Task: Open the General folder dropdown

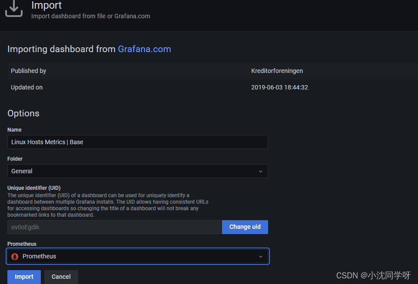Action: pyautogui.click(x=138, y=171)
